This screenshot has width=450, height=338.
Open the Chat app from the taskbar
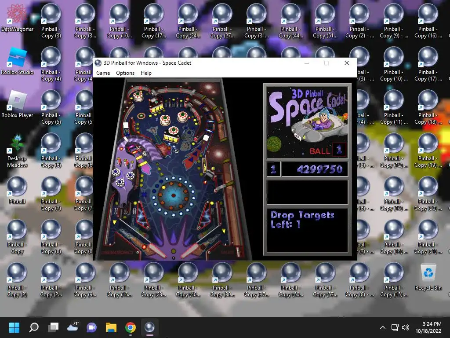coord(92,327)
